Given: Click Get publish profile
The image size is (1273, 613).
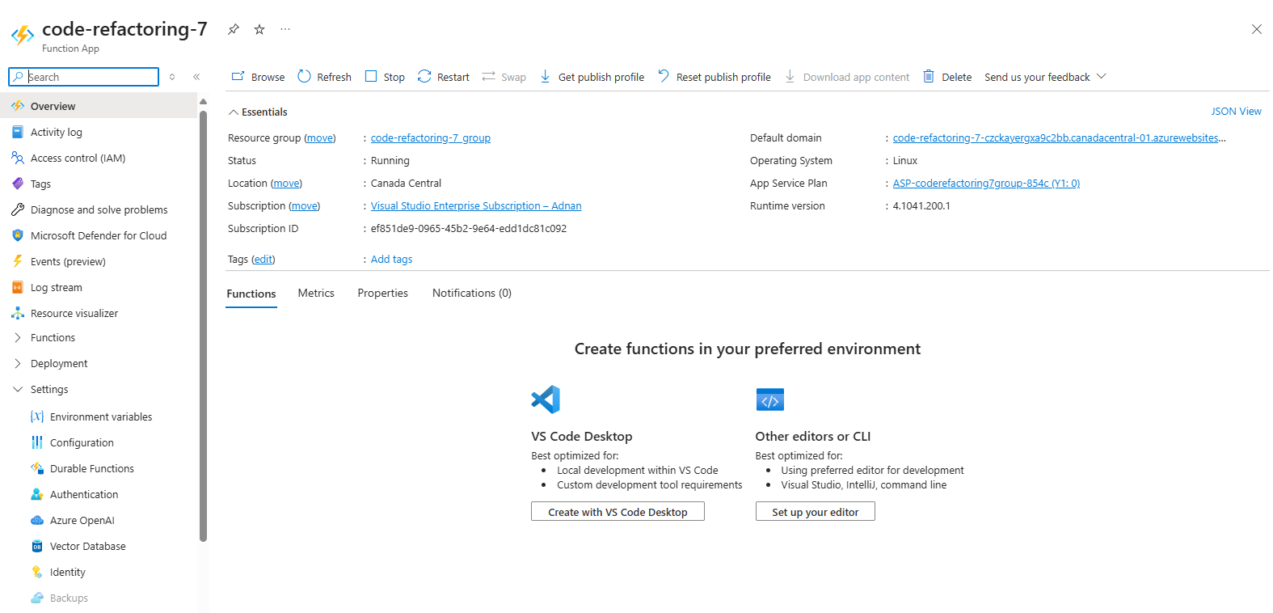Looking at the screenshot, I should (x=592, y=77).
